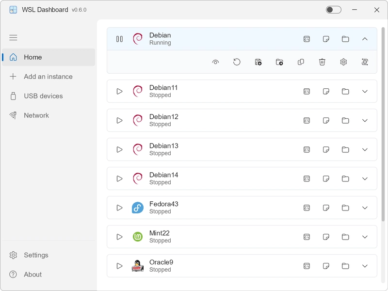Pause the running Debian instance
This screenshot has height=291, width=388.
[119, 39]
